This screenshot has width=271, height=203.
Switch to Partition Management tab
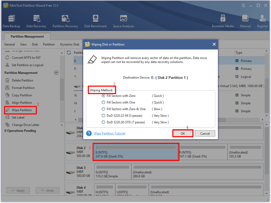(x=27, y=36)
